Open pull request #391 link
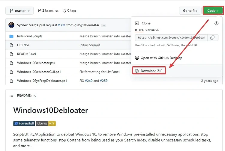This screenshot has height=151, width=225. (61, 25)
